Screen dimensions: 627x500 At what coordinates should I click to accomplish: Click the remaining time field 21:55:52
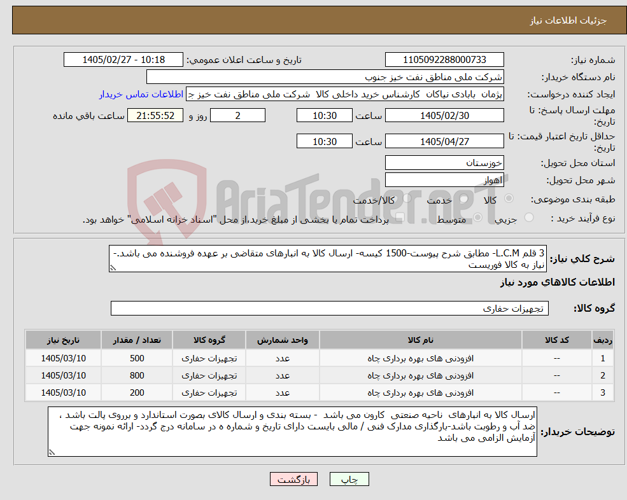tap(155, 116)
